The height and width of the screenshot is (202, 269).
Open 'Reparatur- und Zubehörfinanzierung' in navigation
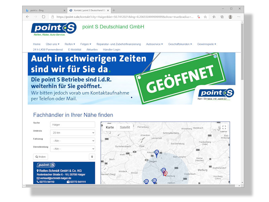tap(119, 44)
